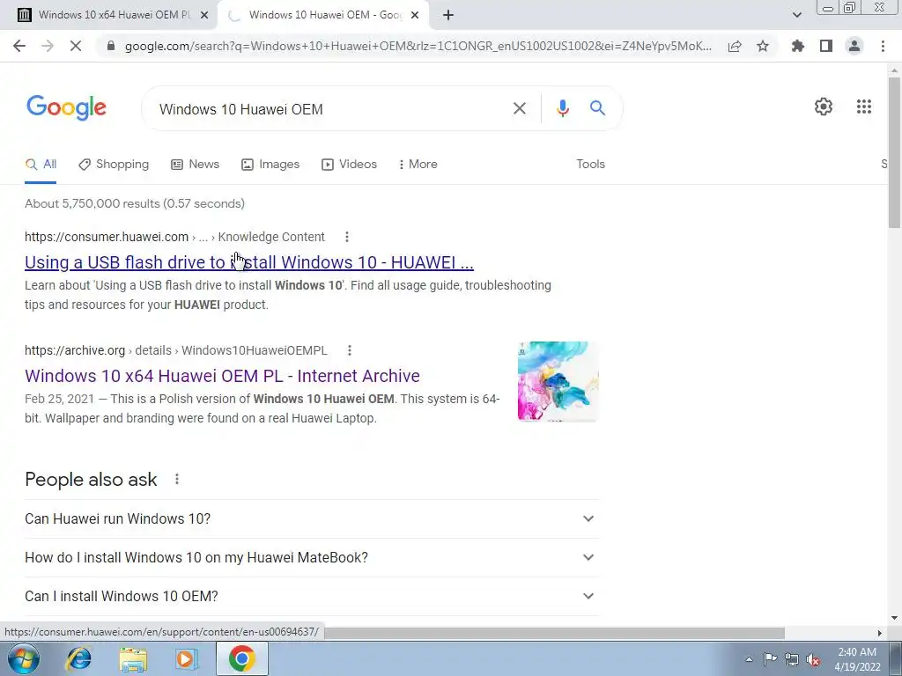Clear the search box with X
The image size is (902, 676).
point(520,108)
